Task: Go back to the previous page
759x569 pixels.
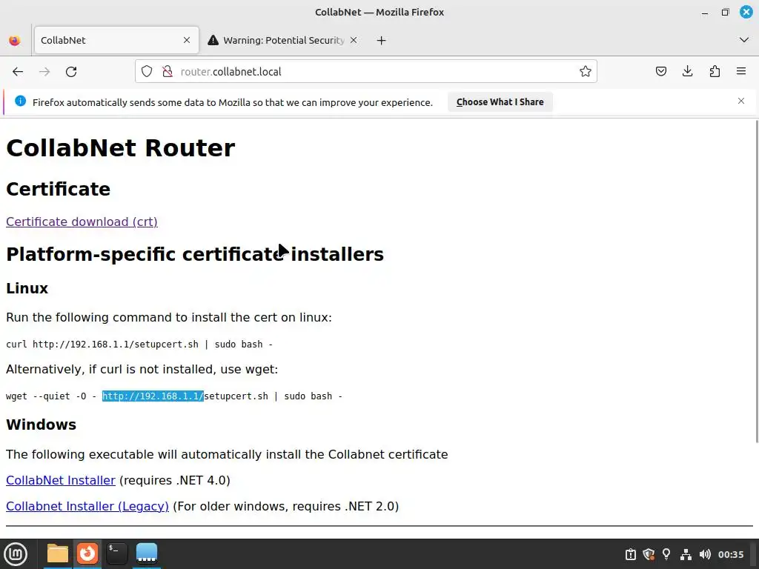Action: tap(18, 72)
